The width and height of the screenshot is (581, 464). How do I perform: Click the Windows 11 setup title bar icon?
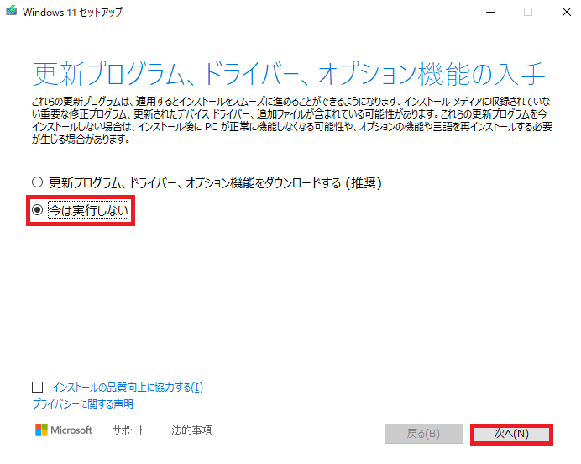point(11,12)
